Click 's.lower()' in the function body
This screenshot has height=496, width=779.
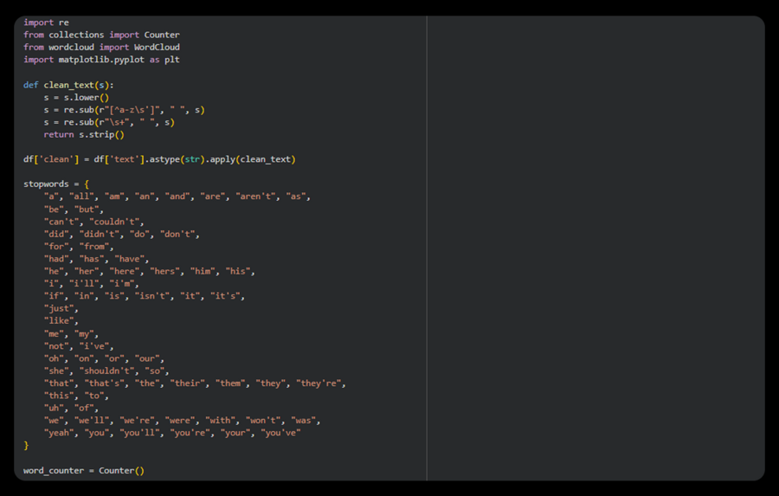86,97
